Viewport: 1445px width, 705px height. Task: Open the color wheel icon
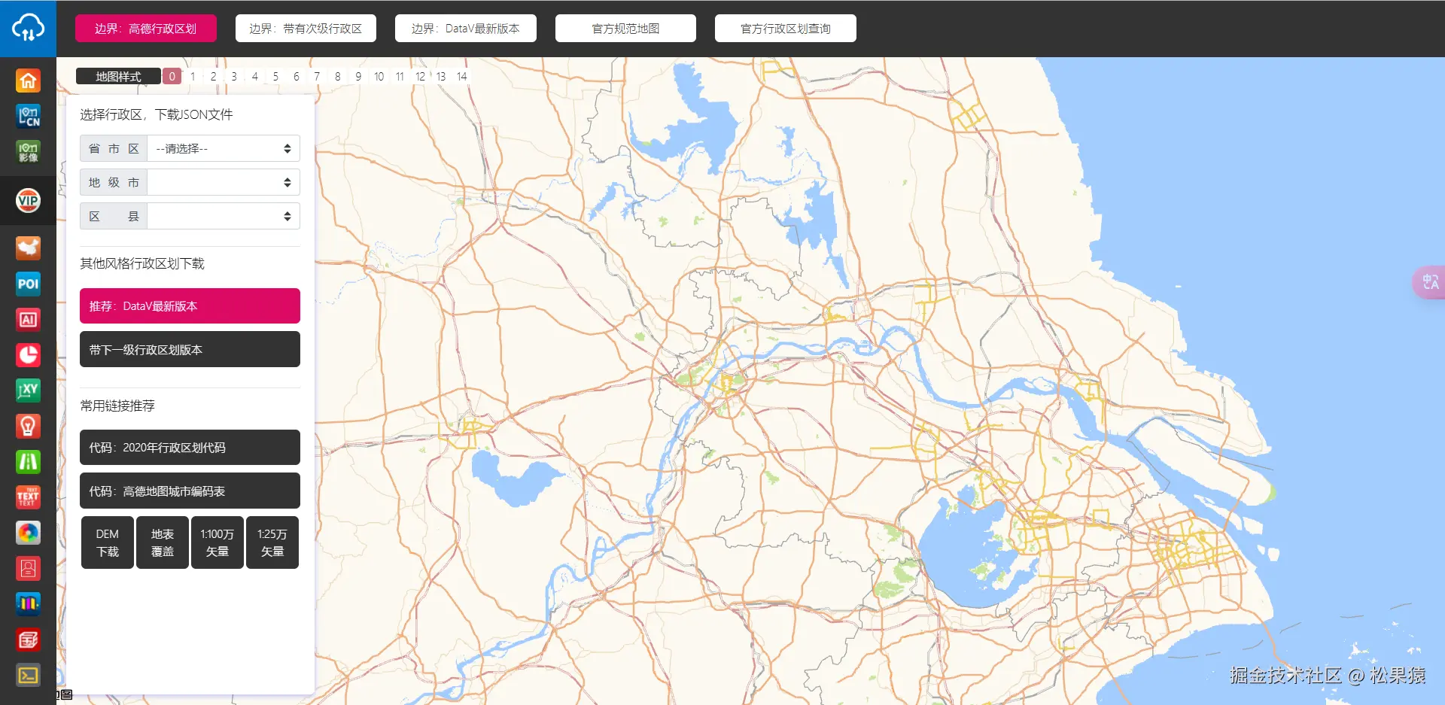click(x=28, y=533)
